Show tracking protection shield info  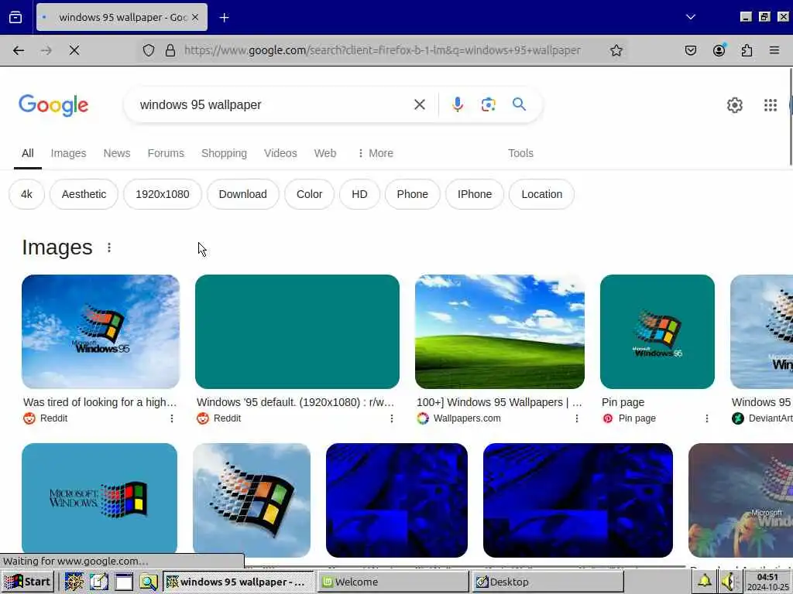(148, 50)
